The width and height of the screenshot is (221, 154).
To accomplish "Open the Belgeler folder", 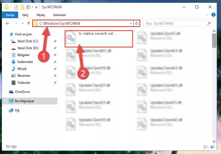I will coord(24,55).
